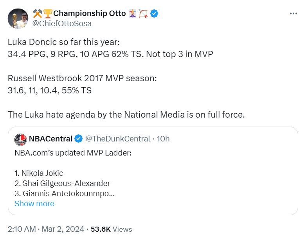This screenshot has height=236, width=299.
Task: Click the hammer and pick emoji in display name
Action: [x=37, y=14]
